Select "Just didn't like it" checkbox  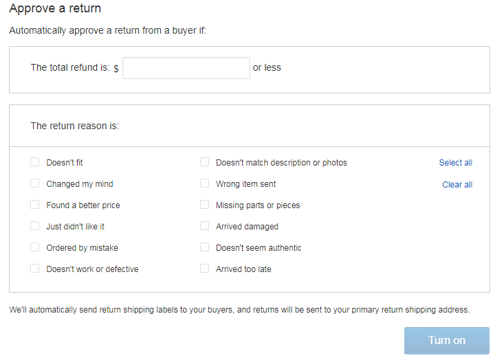(x=34, y=226)
